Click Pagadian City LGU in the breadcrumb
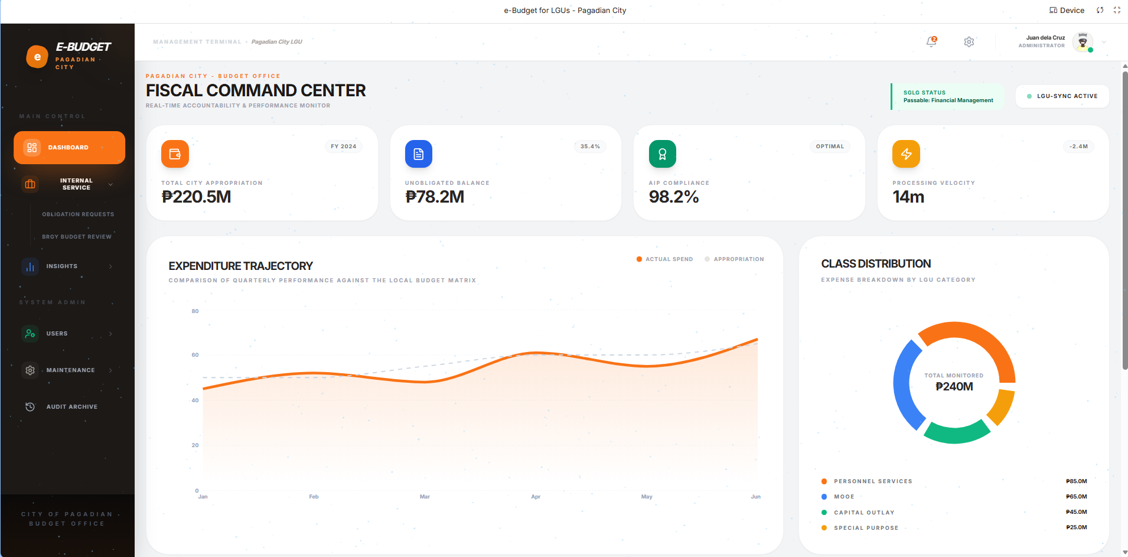This screenshot has height=557, width=1128. tap(277, 41)
